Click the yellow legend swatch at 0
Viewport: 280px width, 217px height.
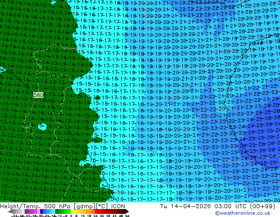tap(72, 211)
